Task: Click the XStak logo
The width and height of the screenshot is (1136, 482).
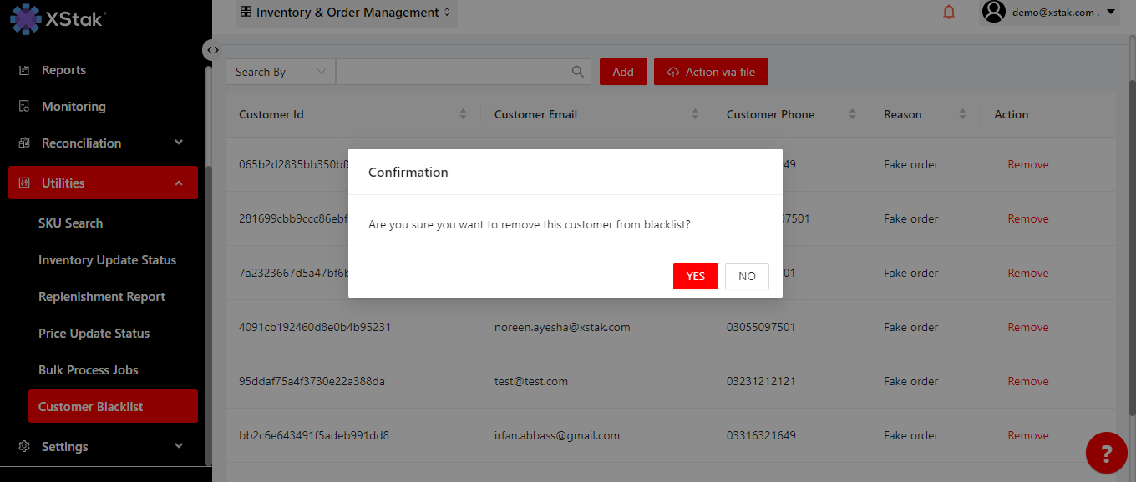Action: click(58, 18)
